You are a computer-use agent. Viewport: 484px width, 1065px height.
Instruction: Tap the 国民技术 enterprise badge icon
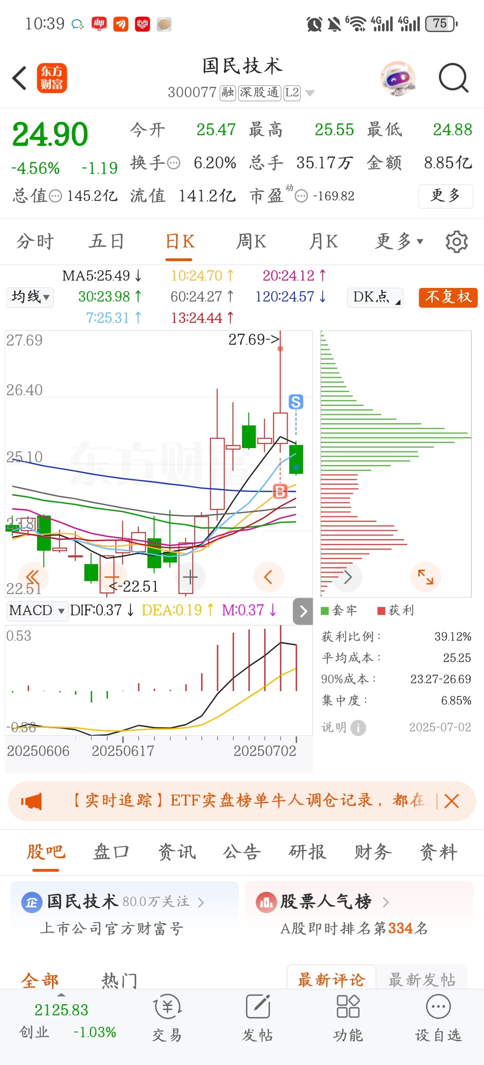coord(32,902)
